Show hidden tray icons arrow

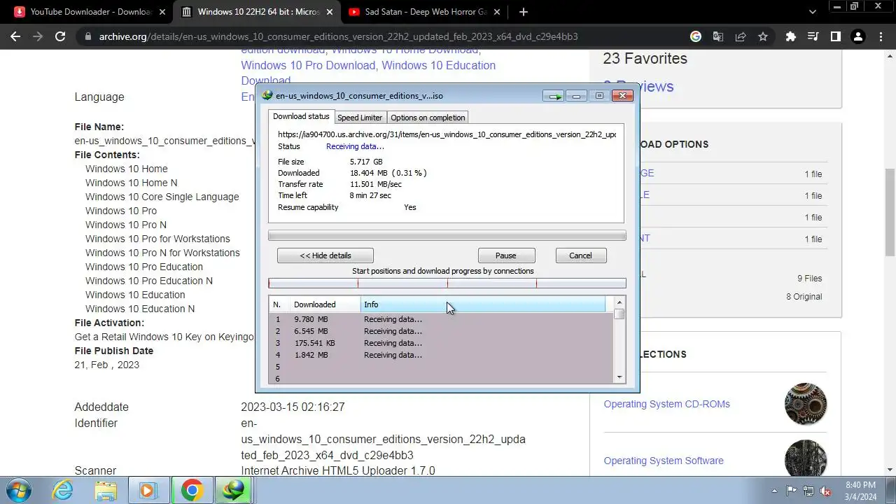[774, 491]
